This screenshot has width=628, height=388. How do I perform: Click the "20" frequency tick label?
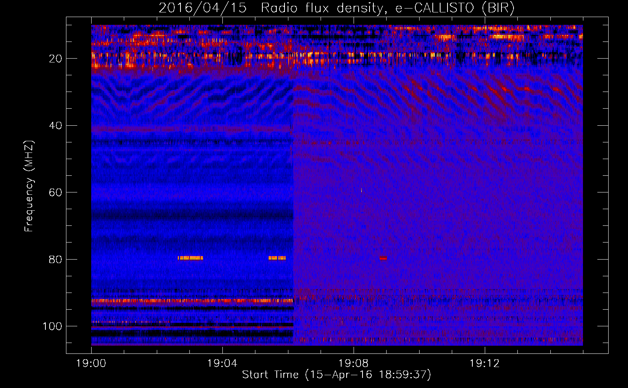(x=56, y=59)
